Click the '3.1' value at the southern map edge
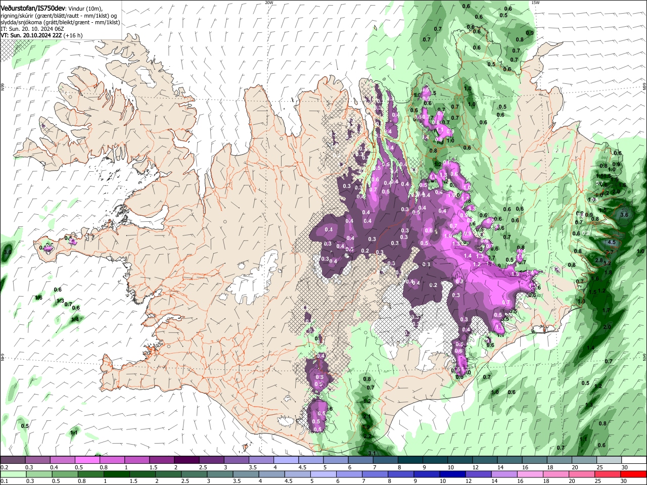This screenshot has width=647, height=485. (372, 453)
